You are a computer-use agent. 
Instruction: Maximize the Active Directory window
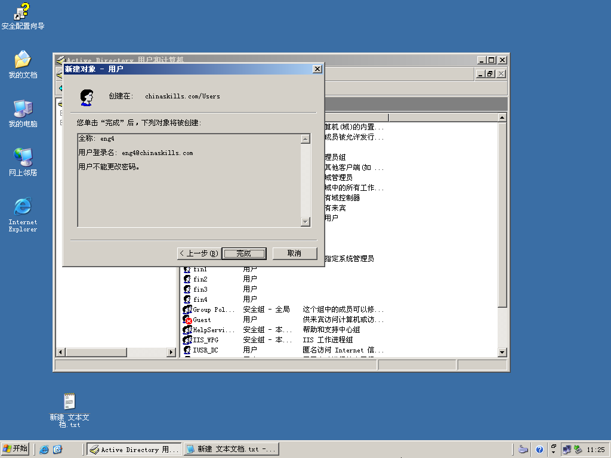492,60
